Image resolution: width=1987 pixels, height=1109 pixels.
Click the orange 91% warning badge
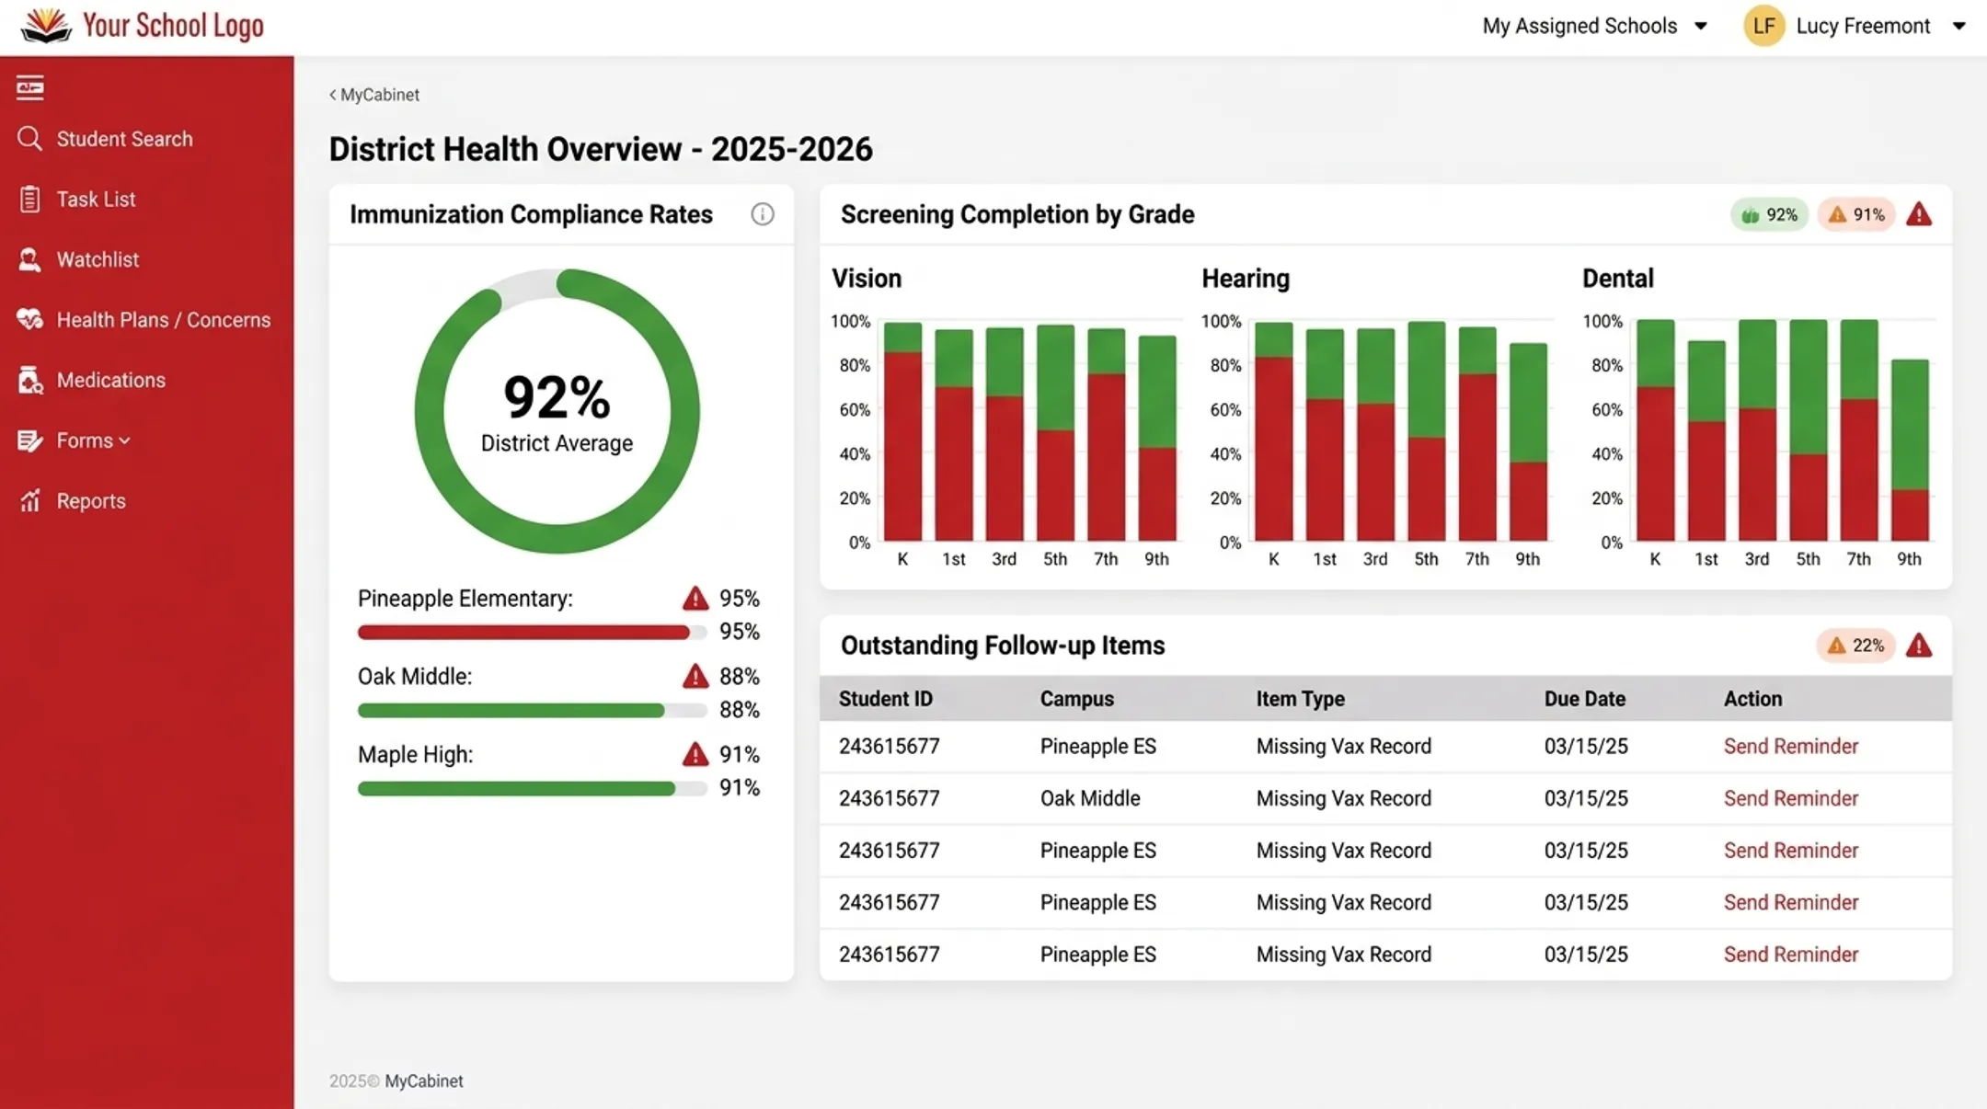point(1855,214)
